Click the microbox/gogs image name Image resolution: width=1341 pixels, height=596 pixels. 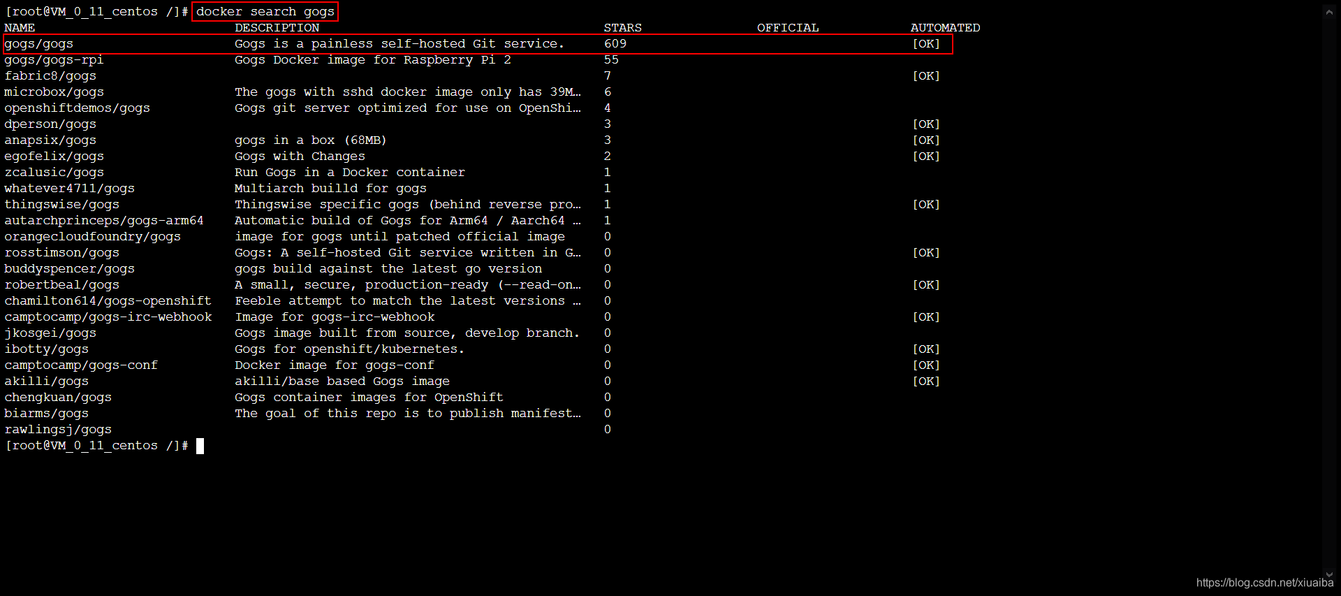(54, 92)
